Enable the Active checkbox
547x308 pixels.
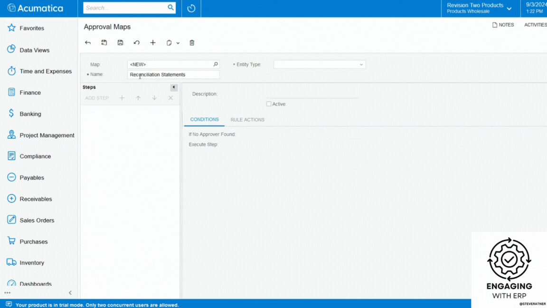pyautogui.click(x=268, y=104)
